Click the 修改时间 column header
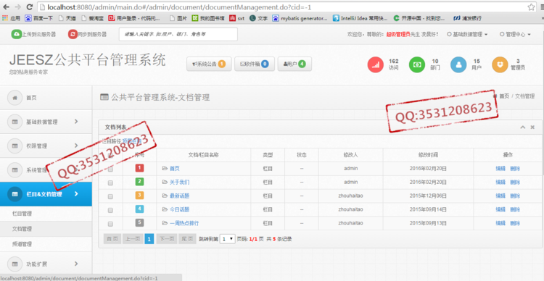544x281 pixels. (x=428, y=155)
